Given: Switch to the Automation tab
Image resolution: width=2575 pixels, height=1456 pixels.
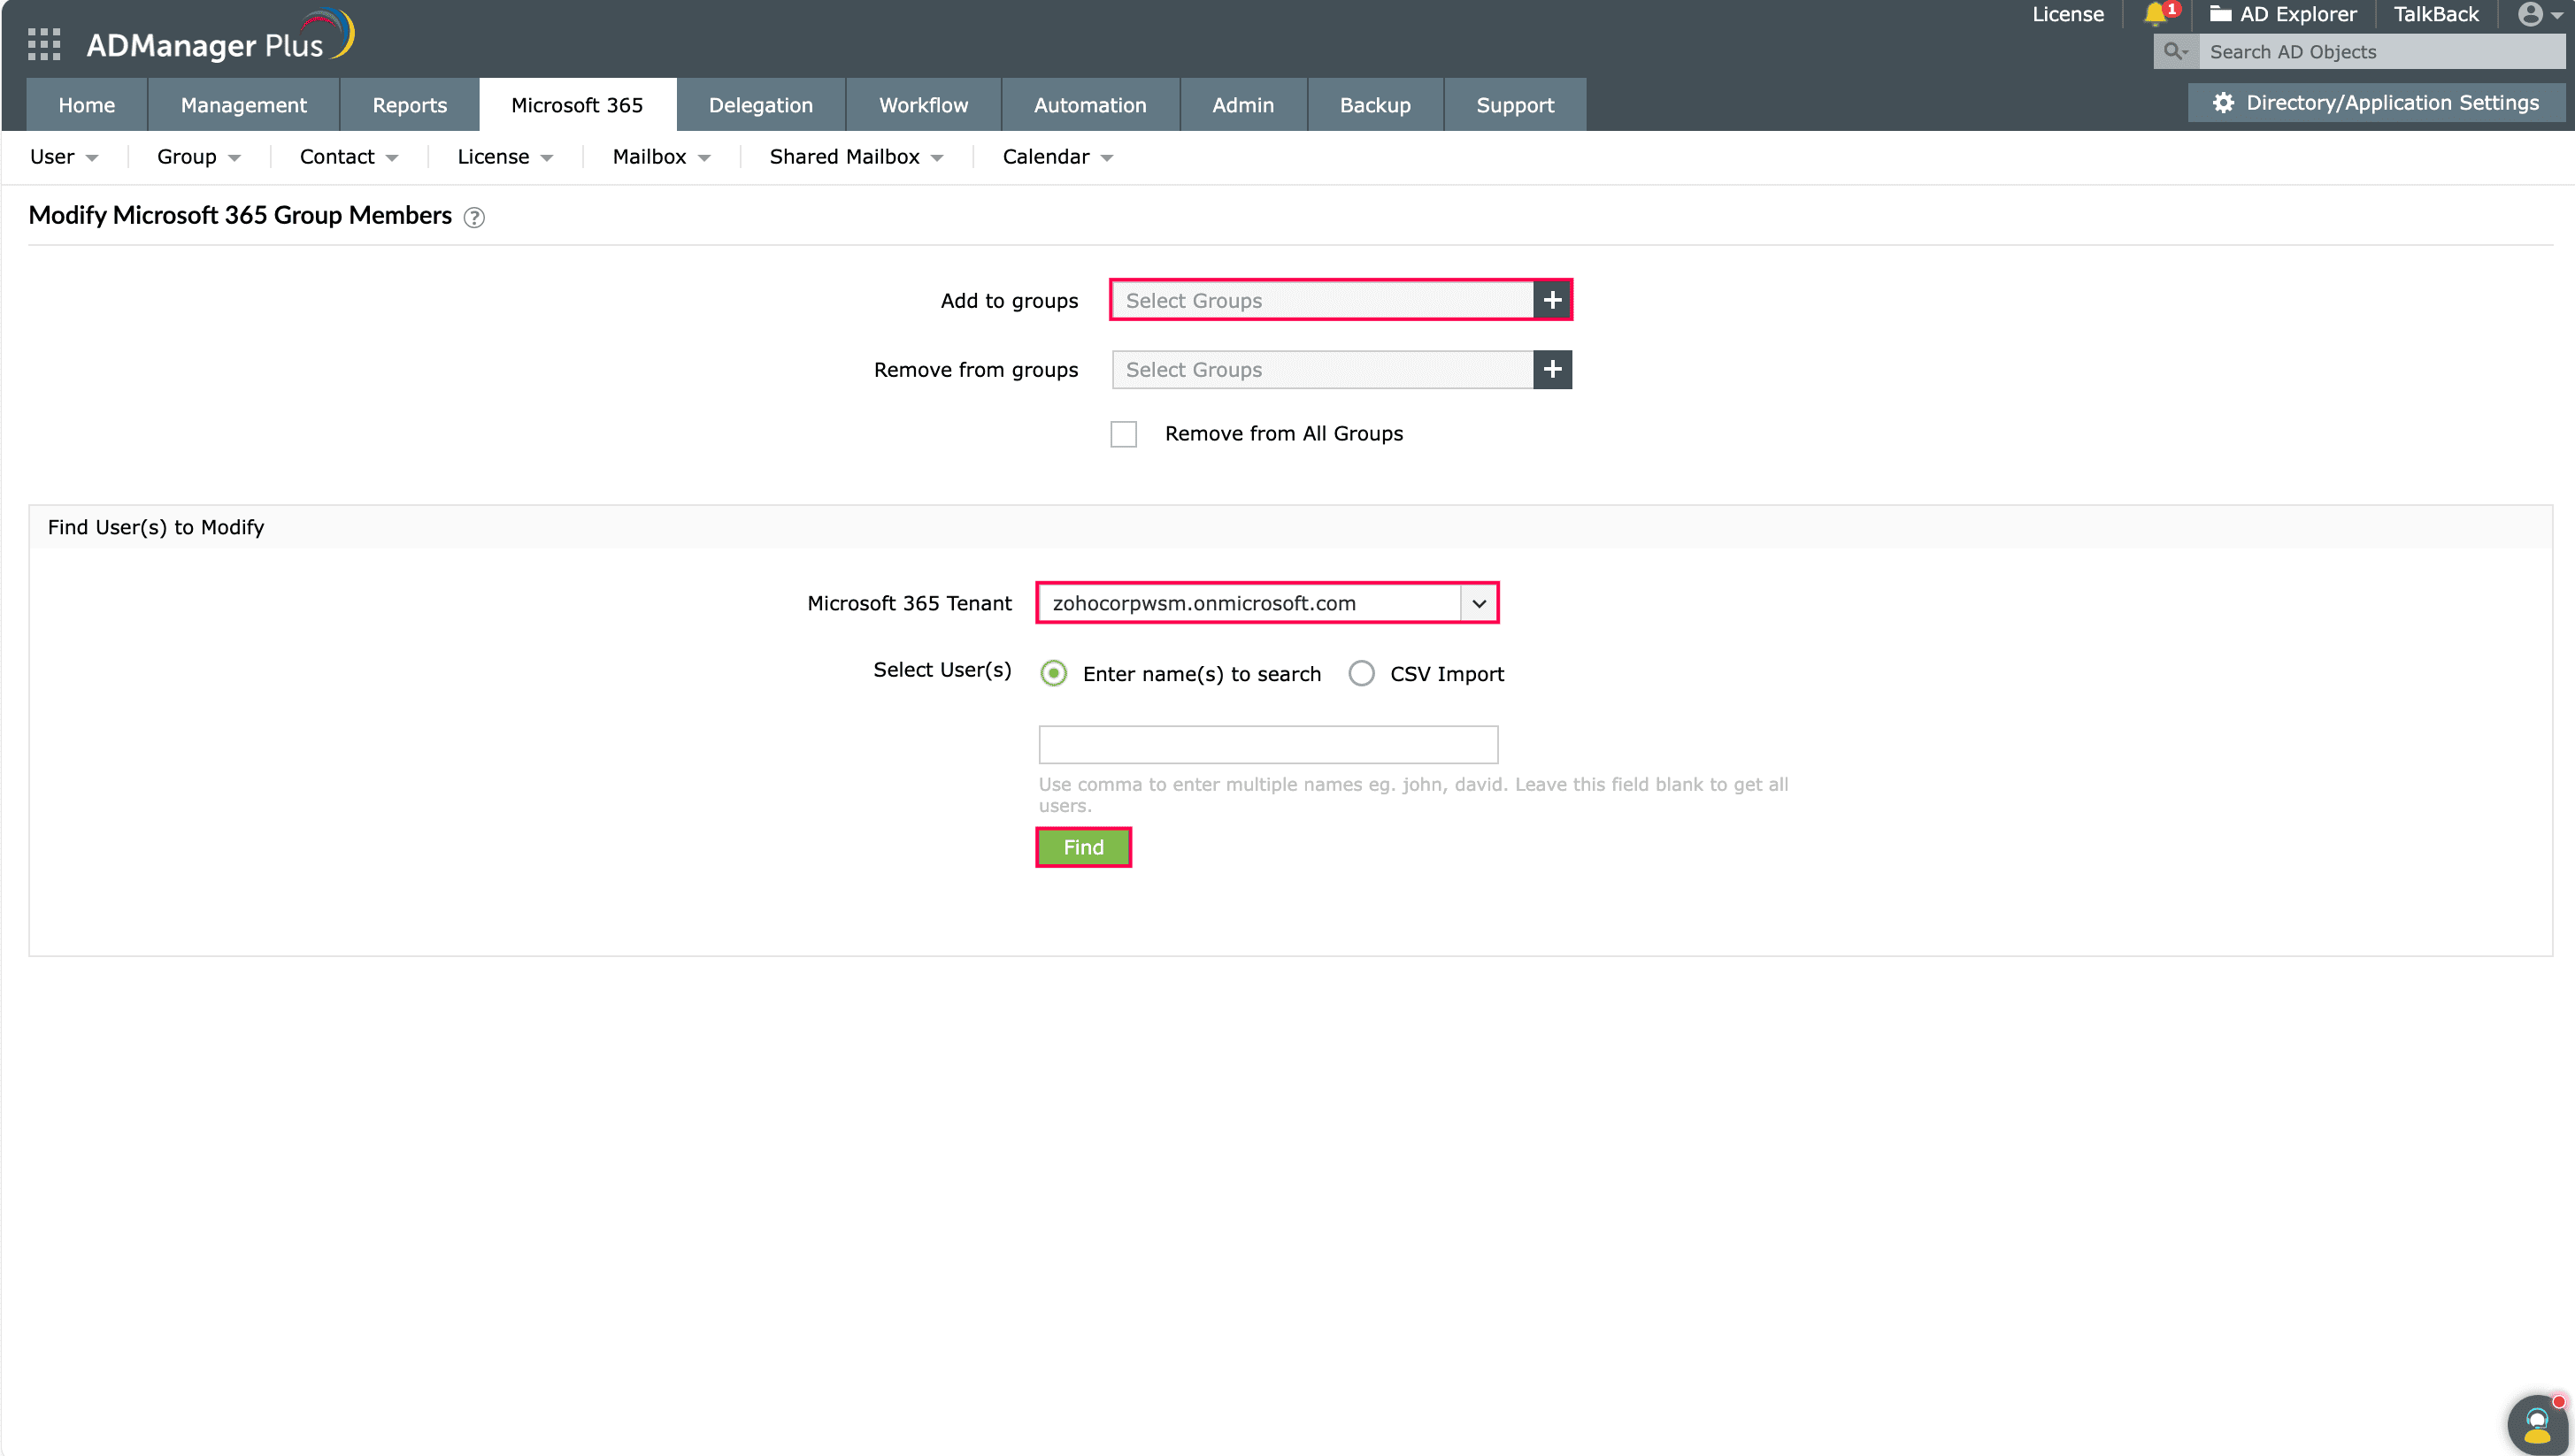Looking at the screenshot, I should coord(1090,104).
